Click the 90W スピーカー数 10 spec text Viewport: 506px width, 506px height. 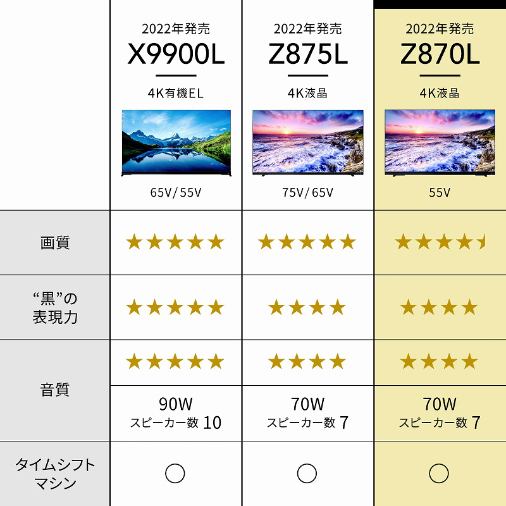point(175,413)
